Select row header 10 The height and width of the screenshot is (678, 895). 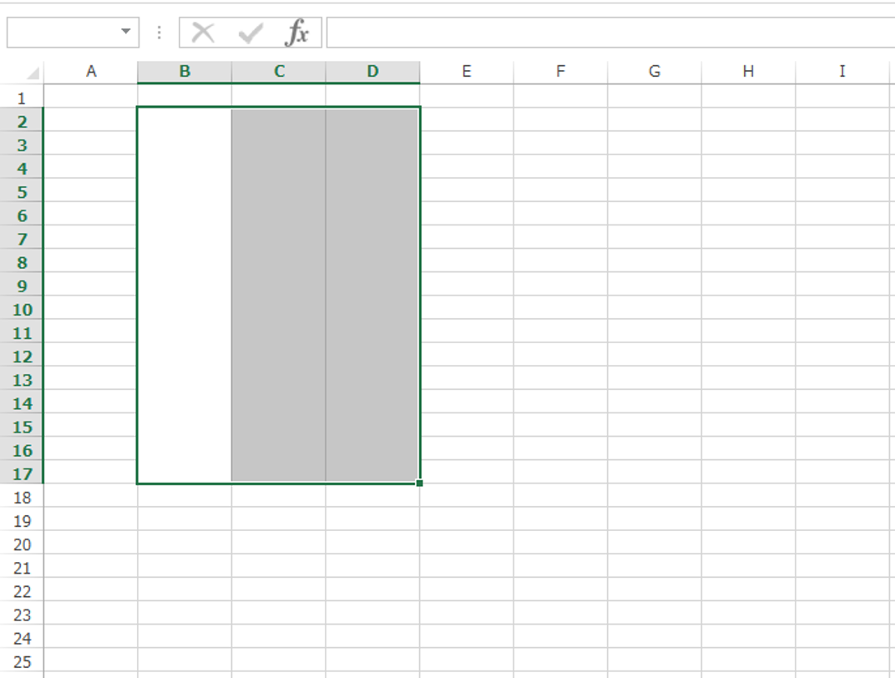(x=23, y=310)
